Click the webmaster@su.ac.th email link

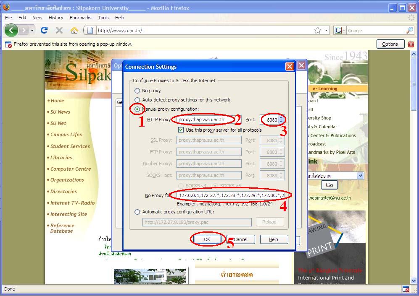330,198
